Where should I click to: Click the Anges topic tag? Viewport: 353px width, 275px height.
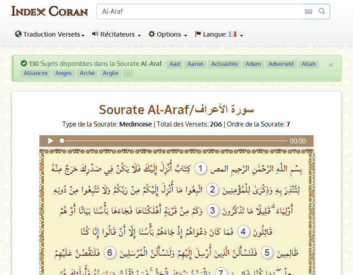63,73
